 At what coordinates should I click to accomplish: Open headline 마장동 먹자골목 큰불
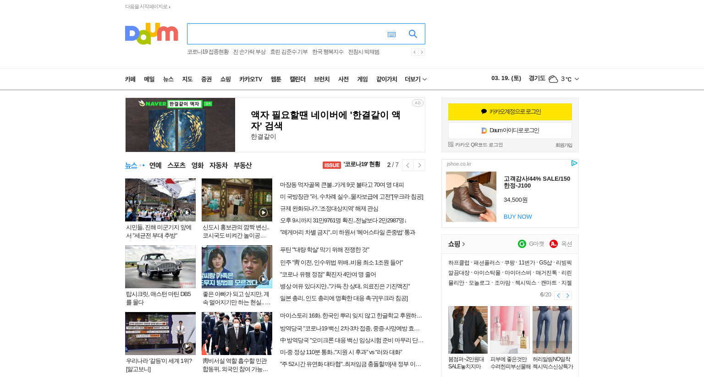pos(342,185)
